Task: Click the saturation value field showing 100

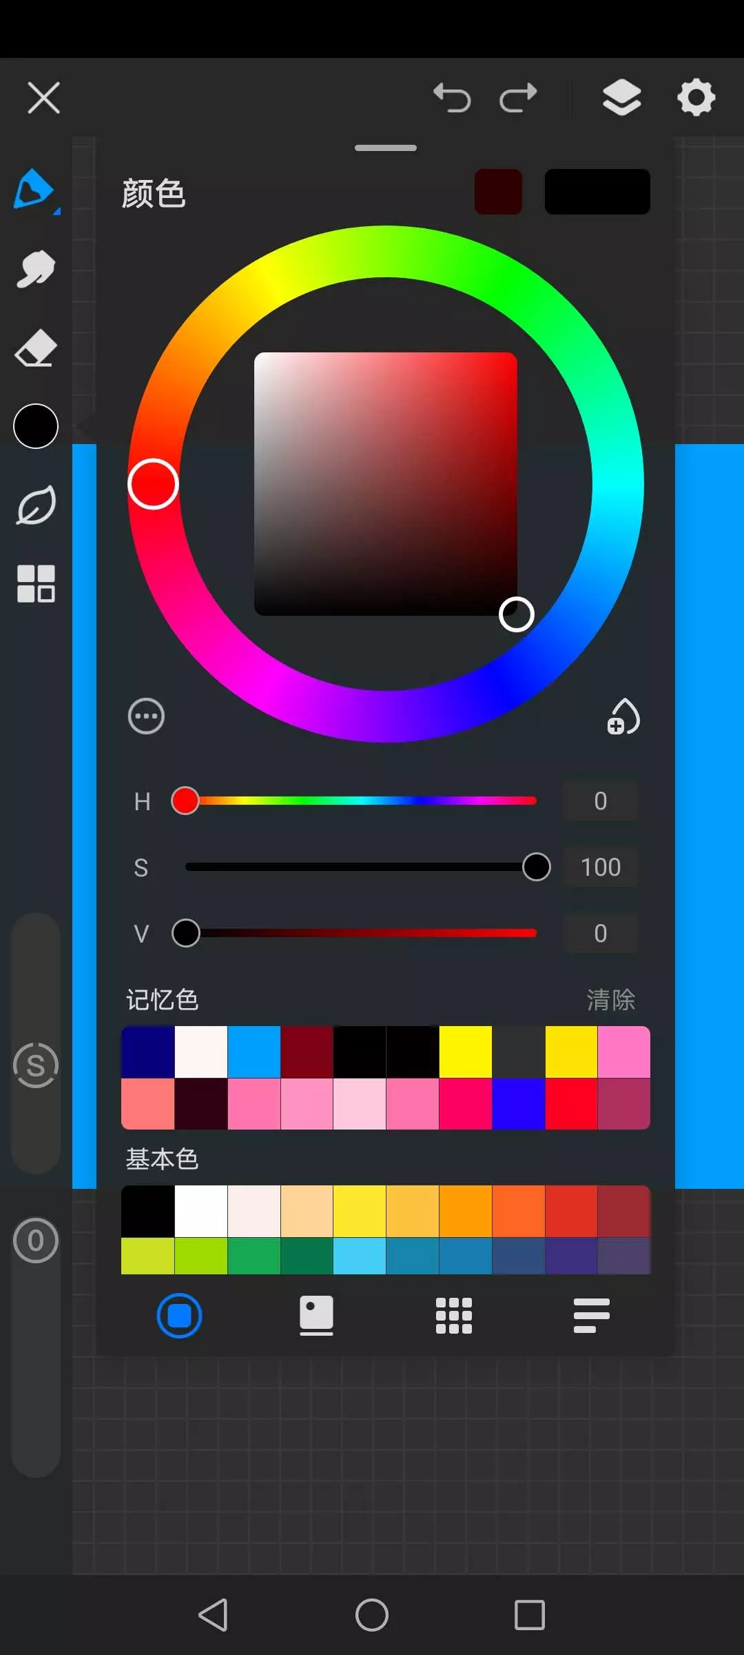Action: pos(600,867)
